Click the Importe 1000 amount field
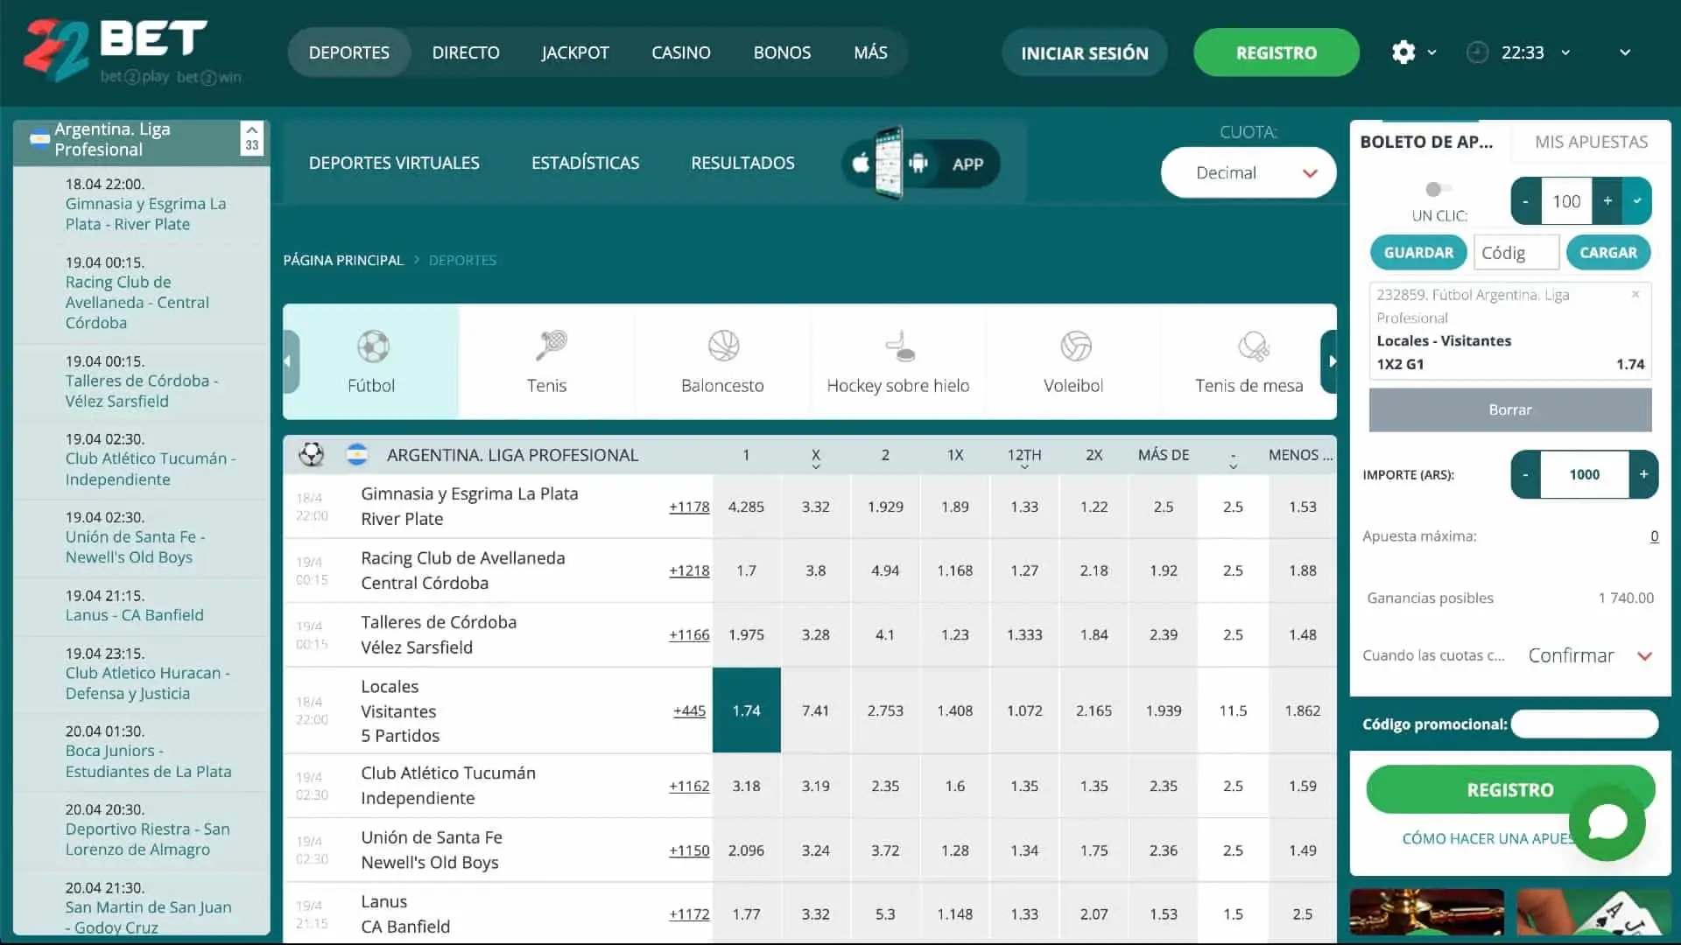 [1585, 474]
